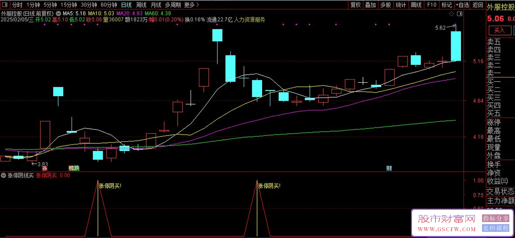
Task: Click the MA5: 5.16 label
Action: pyautogui.click(x=74, y=14)
